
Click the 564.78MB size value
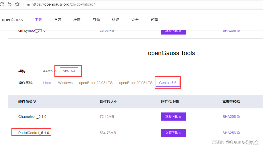click(108, 133)
